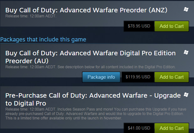Add the $119.95 Digital Pro Edition to cart

point(172,77)
